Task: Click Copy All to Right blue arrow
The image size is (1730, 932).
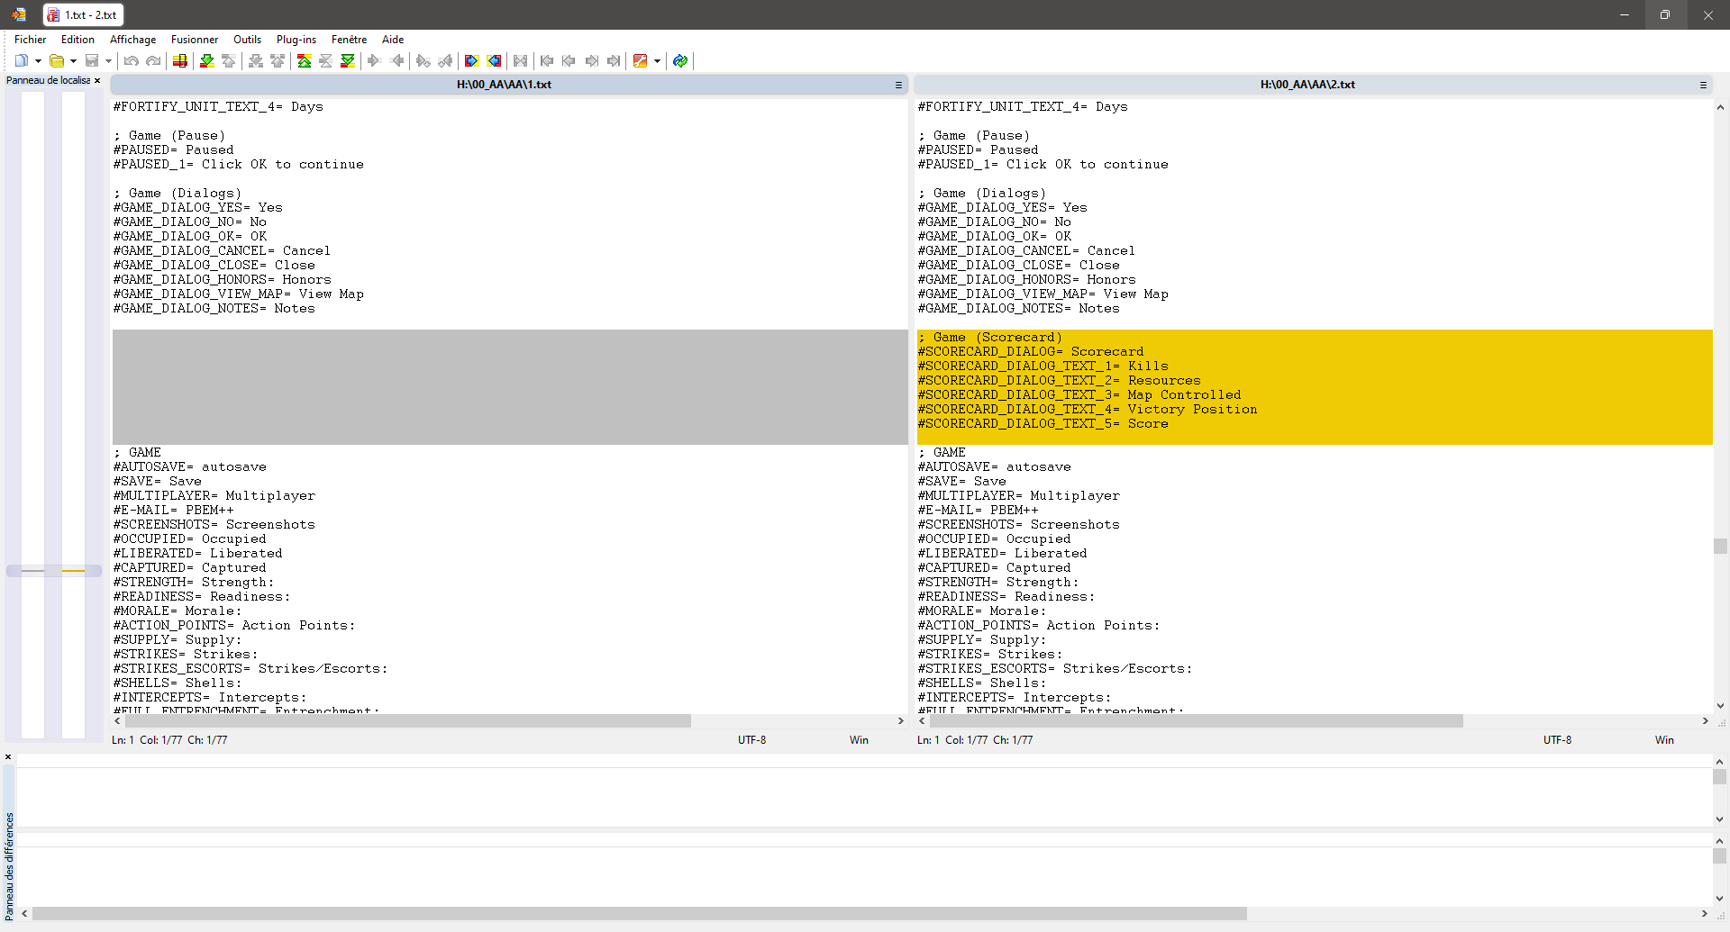Action: click(472, 61)
